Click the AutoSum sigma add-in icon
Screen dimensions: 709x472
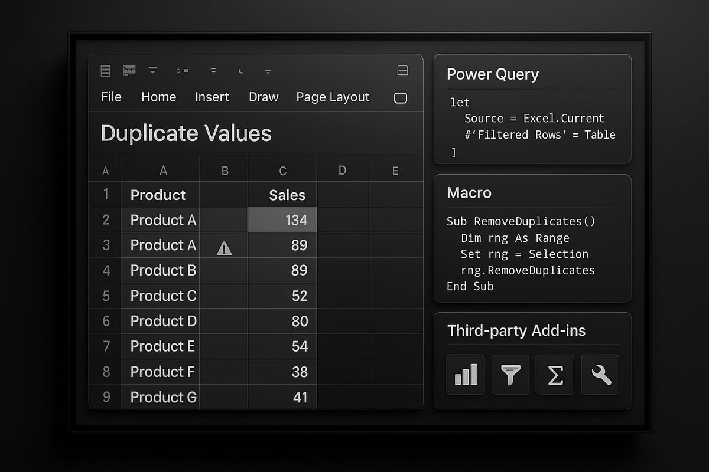tap(555, 374)
